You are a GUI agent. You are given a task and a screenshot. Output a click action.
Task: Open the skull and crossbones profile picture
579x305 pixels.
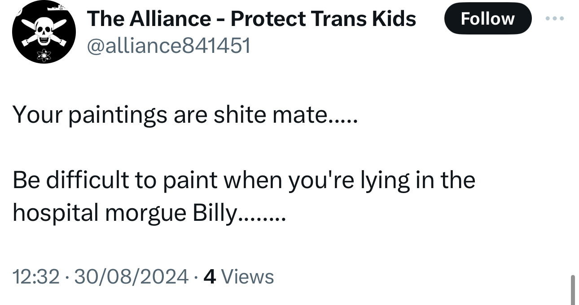pos(44,33)
